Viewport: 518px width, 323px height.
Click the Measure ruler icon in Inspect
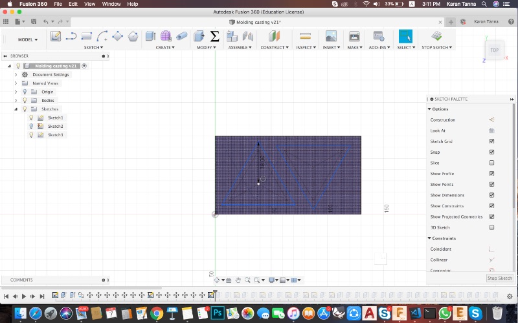pyautogui.click(x=306, y=36)
